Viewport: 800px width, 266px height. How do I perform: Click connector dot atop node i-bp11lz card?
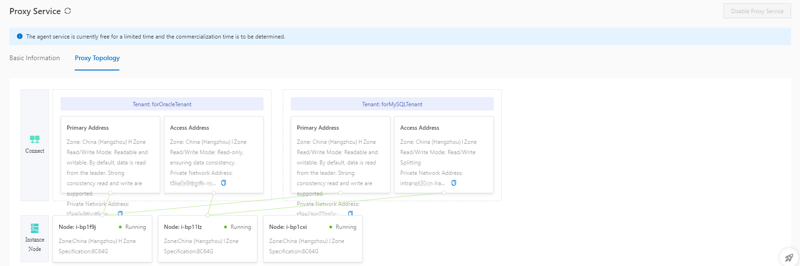click(x=208, y=215)
